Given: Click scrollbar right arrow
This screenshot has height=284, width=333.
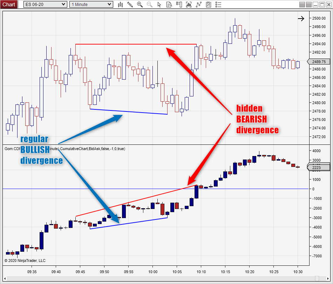Looking at the screenshot, I should pos(328,278).
